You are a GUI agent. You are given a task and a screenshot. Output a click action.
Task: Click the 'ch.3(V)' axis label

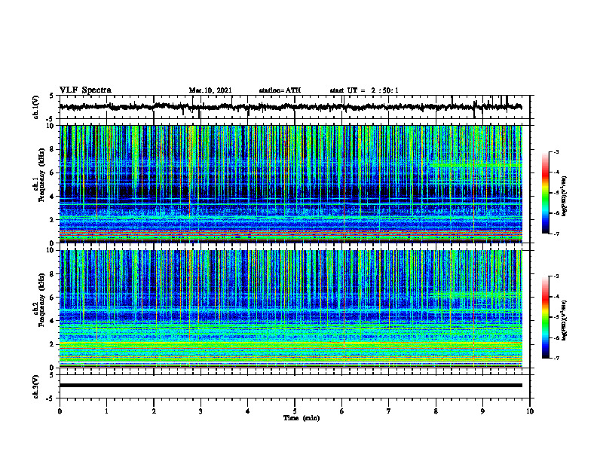pyautogui.click(x=36, y=386)
